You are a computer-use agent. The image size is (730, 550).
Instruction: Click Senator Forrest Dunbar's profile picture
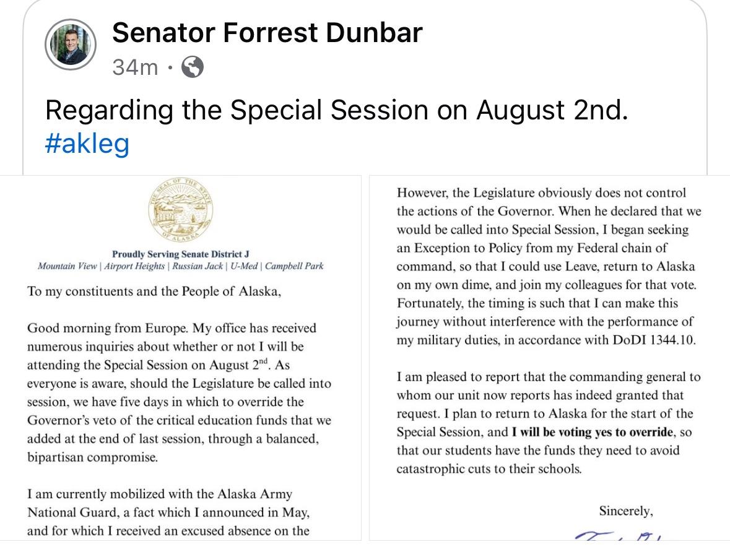point(71,45)
